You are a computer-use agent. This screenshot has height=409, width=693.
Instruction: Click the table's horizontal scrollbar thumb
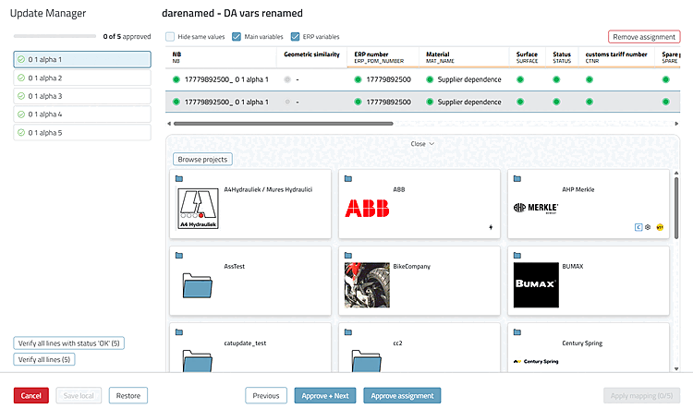pos(284,124)
